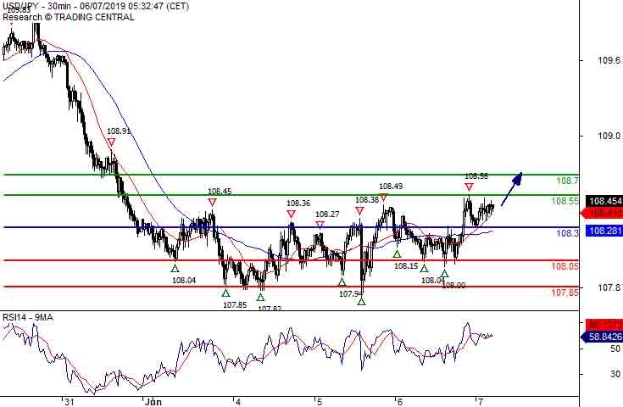Click the red down-triangle marker beside 108.49
Viewport: 623px width, 407px height.
coord(383,197)
